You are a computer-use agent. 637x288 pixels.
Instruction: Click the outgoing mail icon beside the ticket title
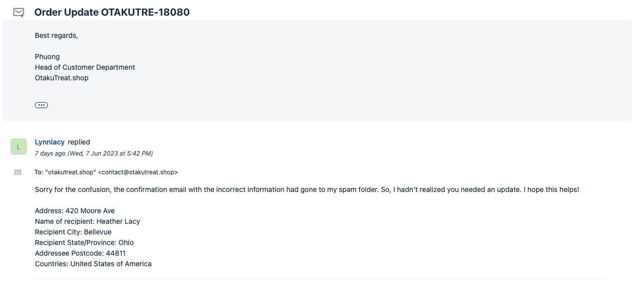tap(19, 12)
